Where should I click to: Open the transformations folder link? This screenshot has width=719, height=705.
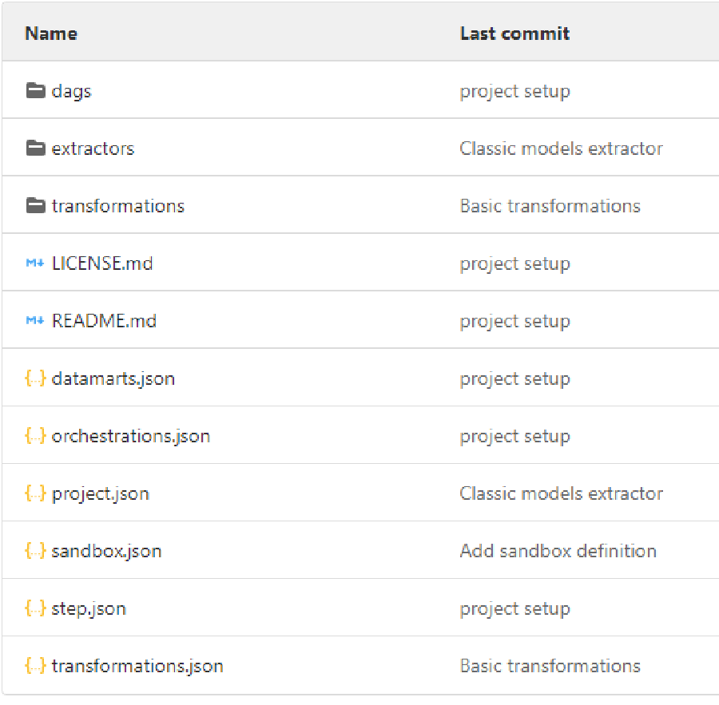pyautogui.click(x=117, y=206)
